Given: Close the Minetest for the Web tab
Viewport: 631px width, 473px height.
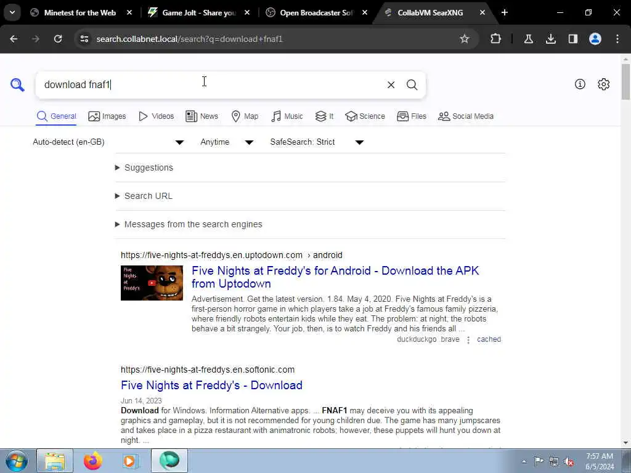Looking at the screenshot, I should tap(129, 12).
